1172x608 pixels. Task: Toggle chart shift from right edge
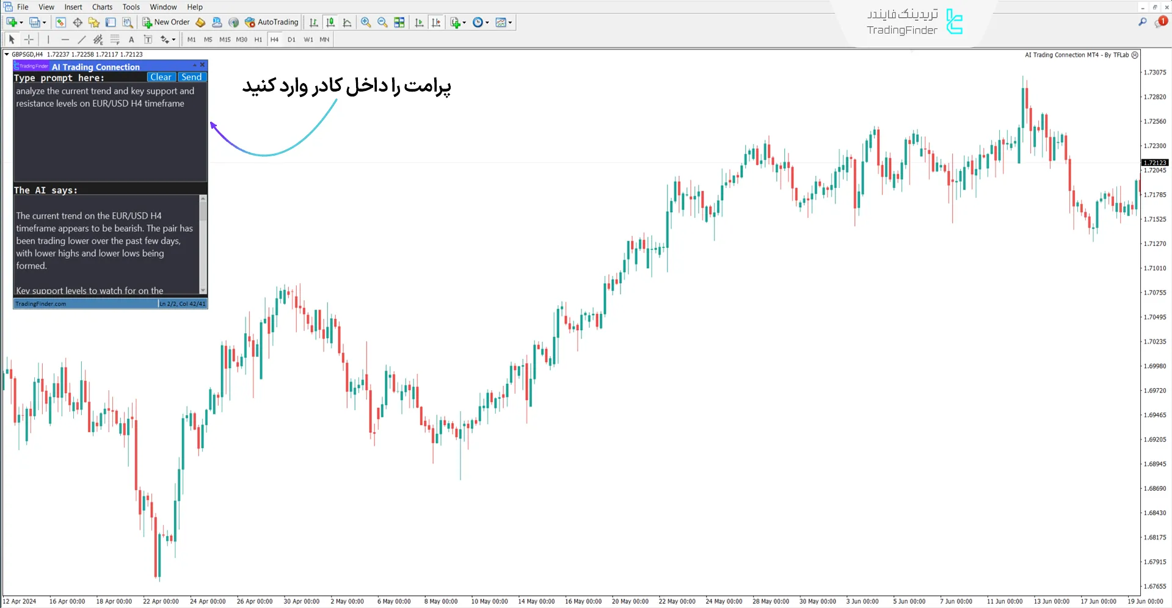(x=437, y=22)
